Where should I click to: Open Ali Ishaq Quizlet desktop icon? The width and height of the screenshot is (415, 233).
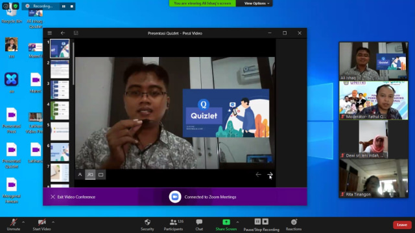point(35,19)
